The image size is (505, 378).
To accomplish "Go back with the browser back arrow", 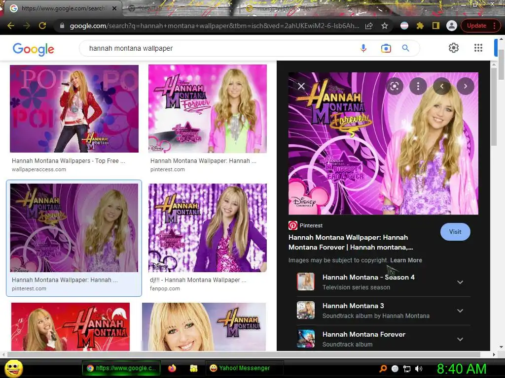I will coord(11,26).
